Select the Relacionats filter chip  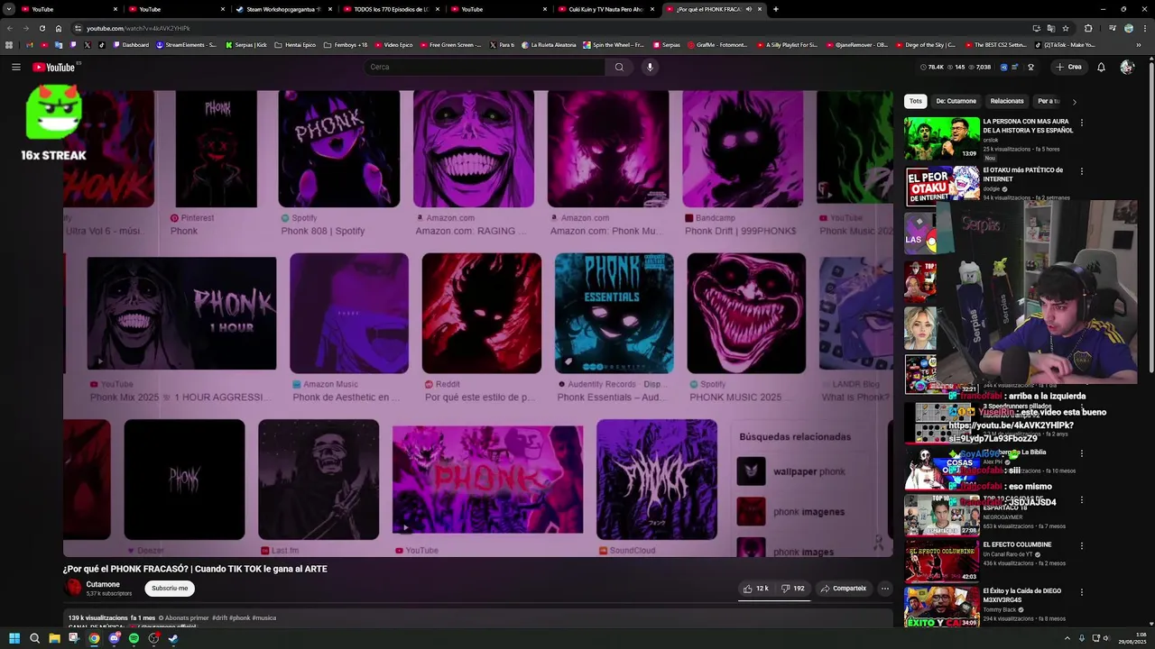1007,101
